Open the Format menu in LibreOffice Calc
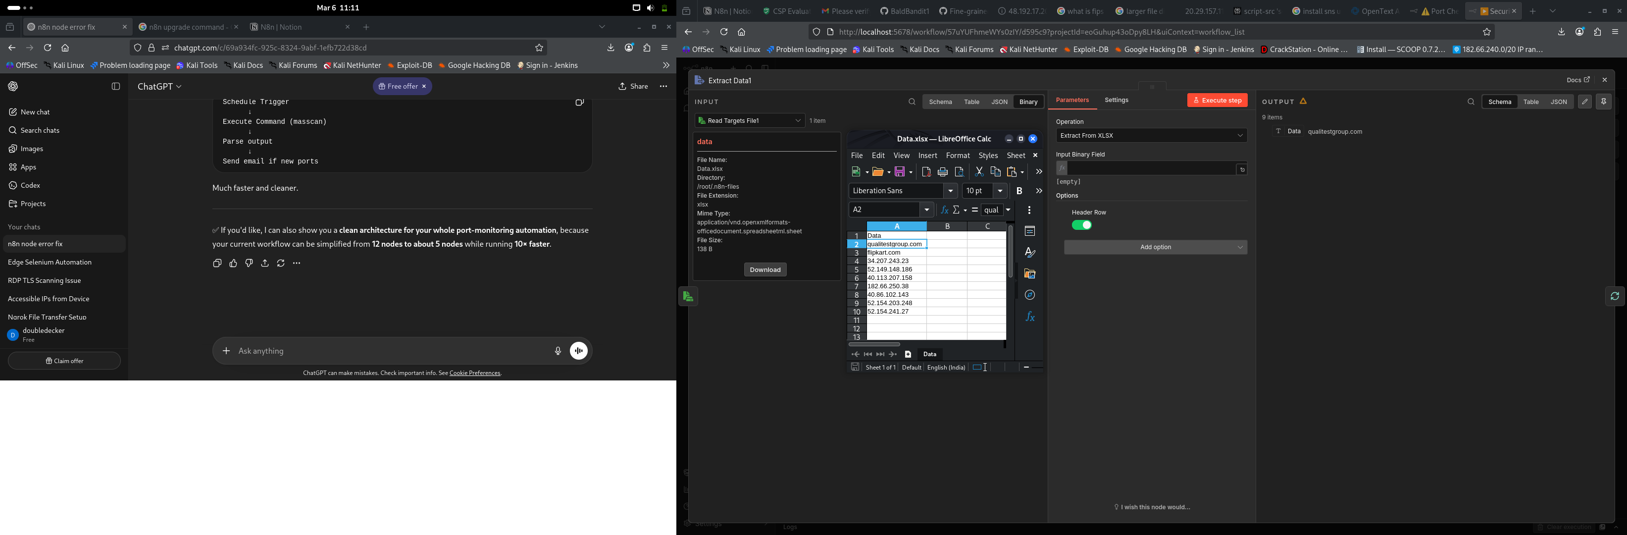The image size is (1627, 535). (x=958, y=156)
